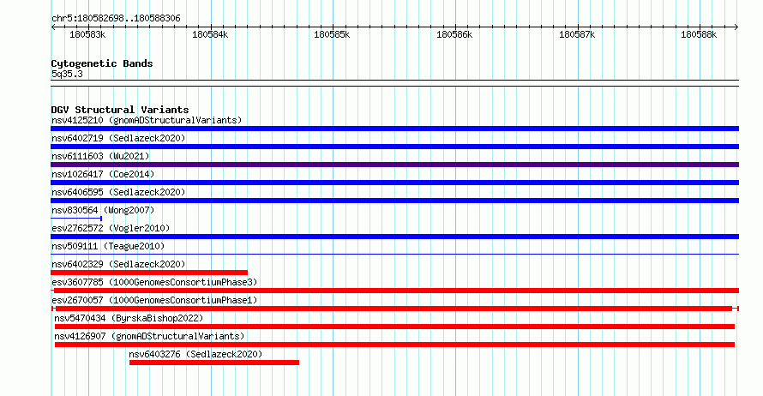Image resolution: width=763 pixels, height=396 pixels.
Task: Select the red bar under esv3607785
Action: 394,291
